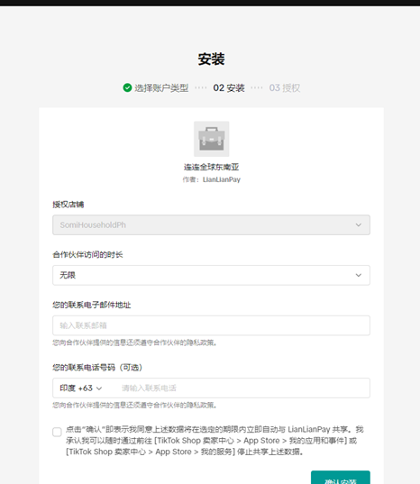The height and width of the screenshot is (484, 420).
Task: Click the green checkmark step icon
Action: point(127,87)
